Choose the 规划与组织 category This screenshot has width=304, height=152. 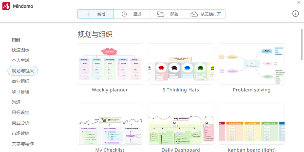(23, 71)
